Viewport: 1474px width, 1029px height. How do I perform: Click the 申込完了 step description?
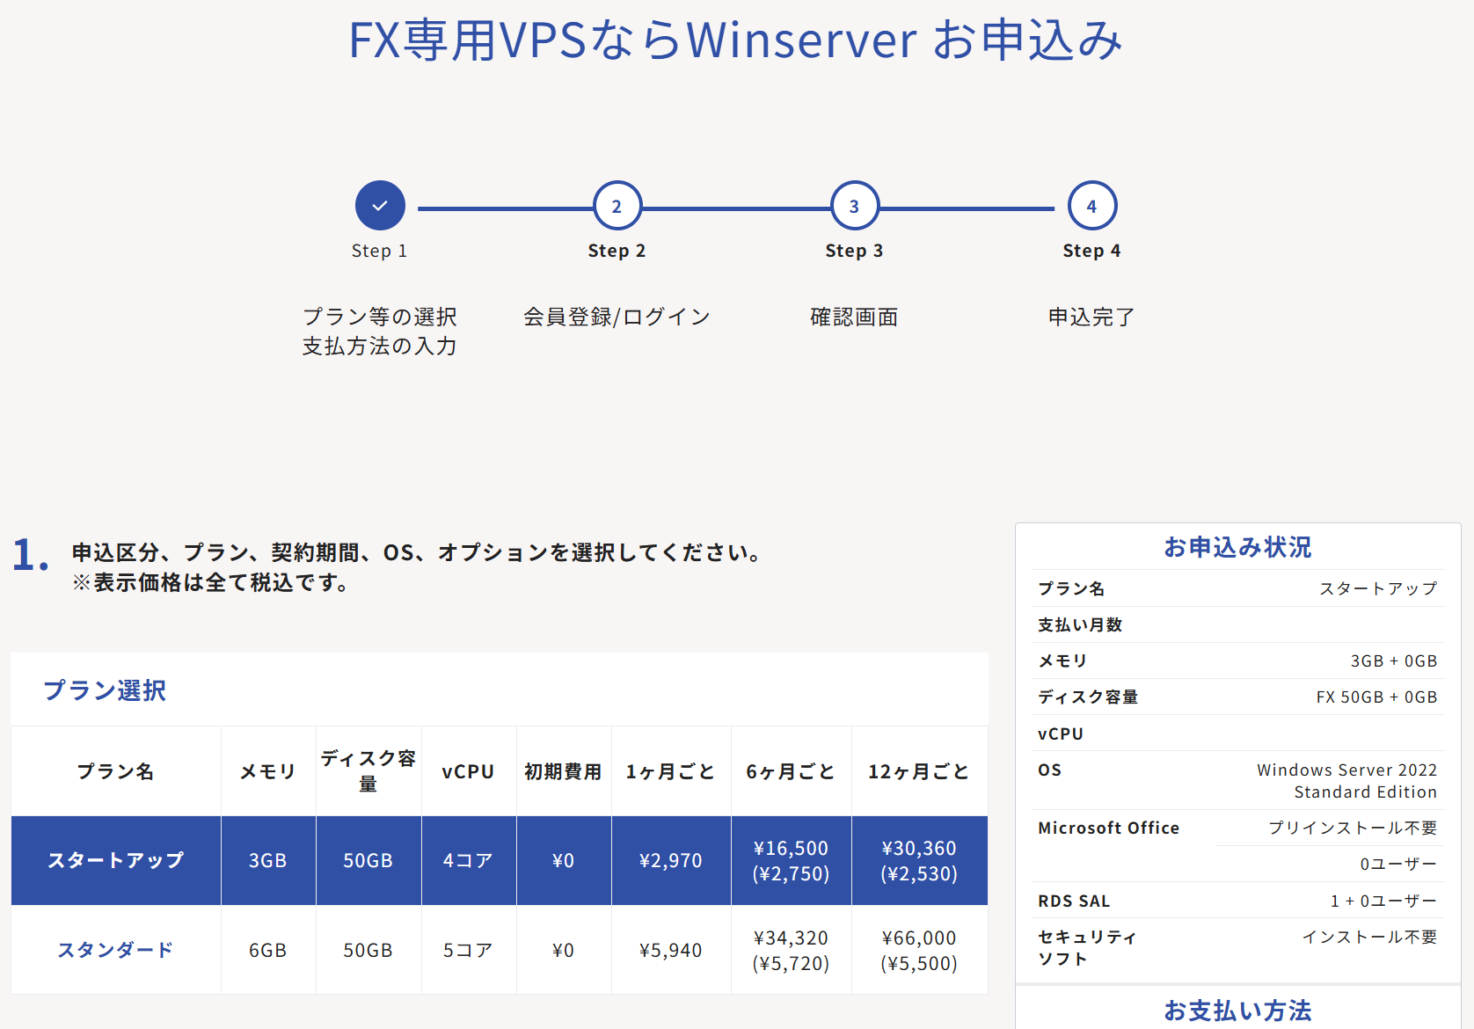coord(1091,317)
